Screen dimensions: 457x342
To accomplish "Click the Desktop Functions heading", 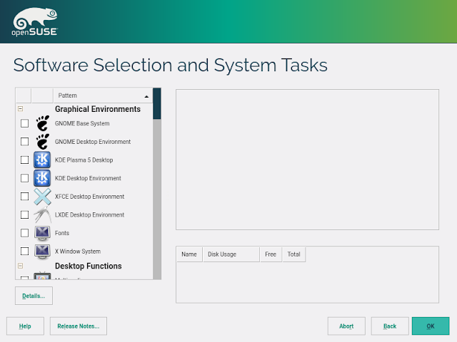I will pyautogui.click(x=89, y=266).
